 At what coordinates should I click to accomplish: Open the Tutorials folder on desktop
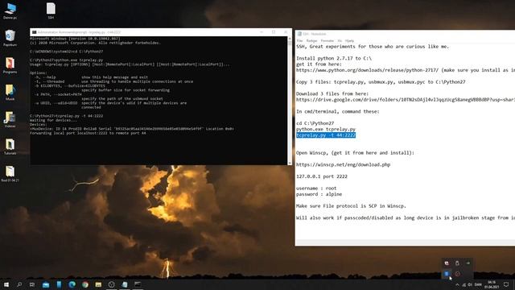point(10,147)
